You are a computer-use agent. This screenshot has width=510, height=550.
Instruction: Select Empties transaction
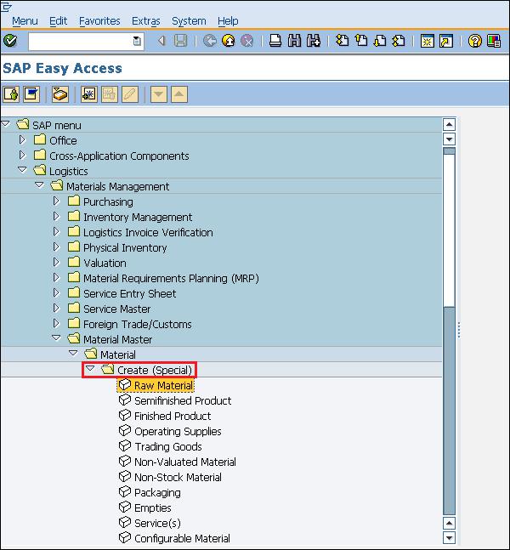pos(153,507)
